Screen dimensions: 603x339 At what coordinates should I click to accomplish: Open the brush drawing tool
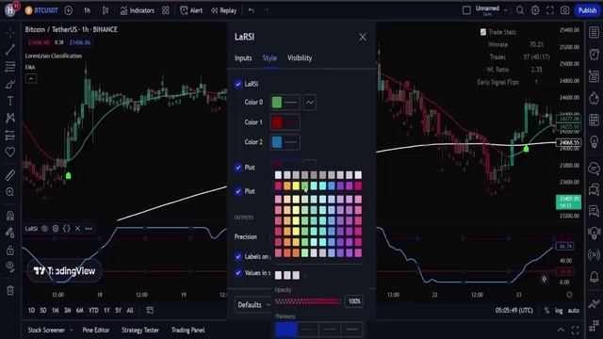(x=10, y=84)
